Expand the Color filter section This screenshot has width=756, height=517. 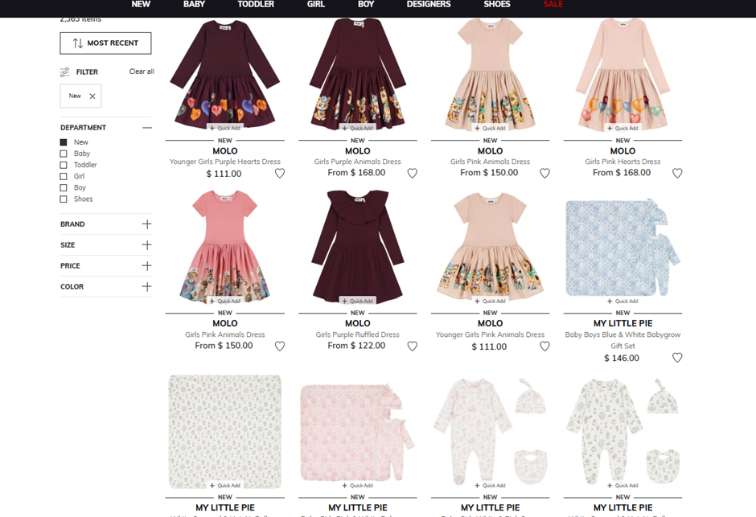tap(147, 287)
